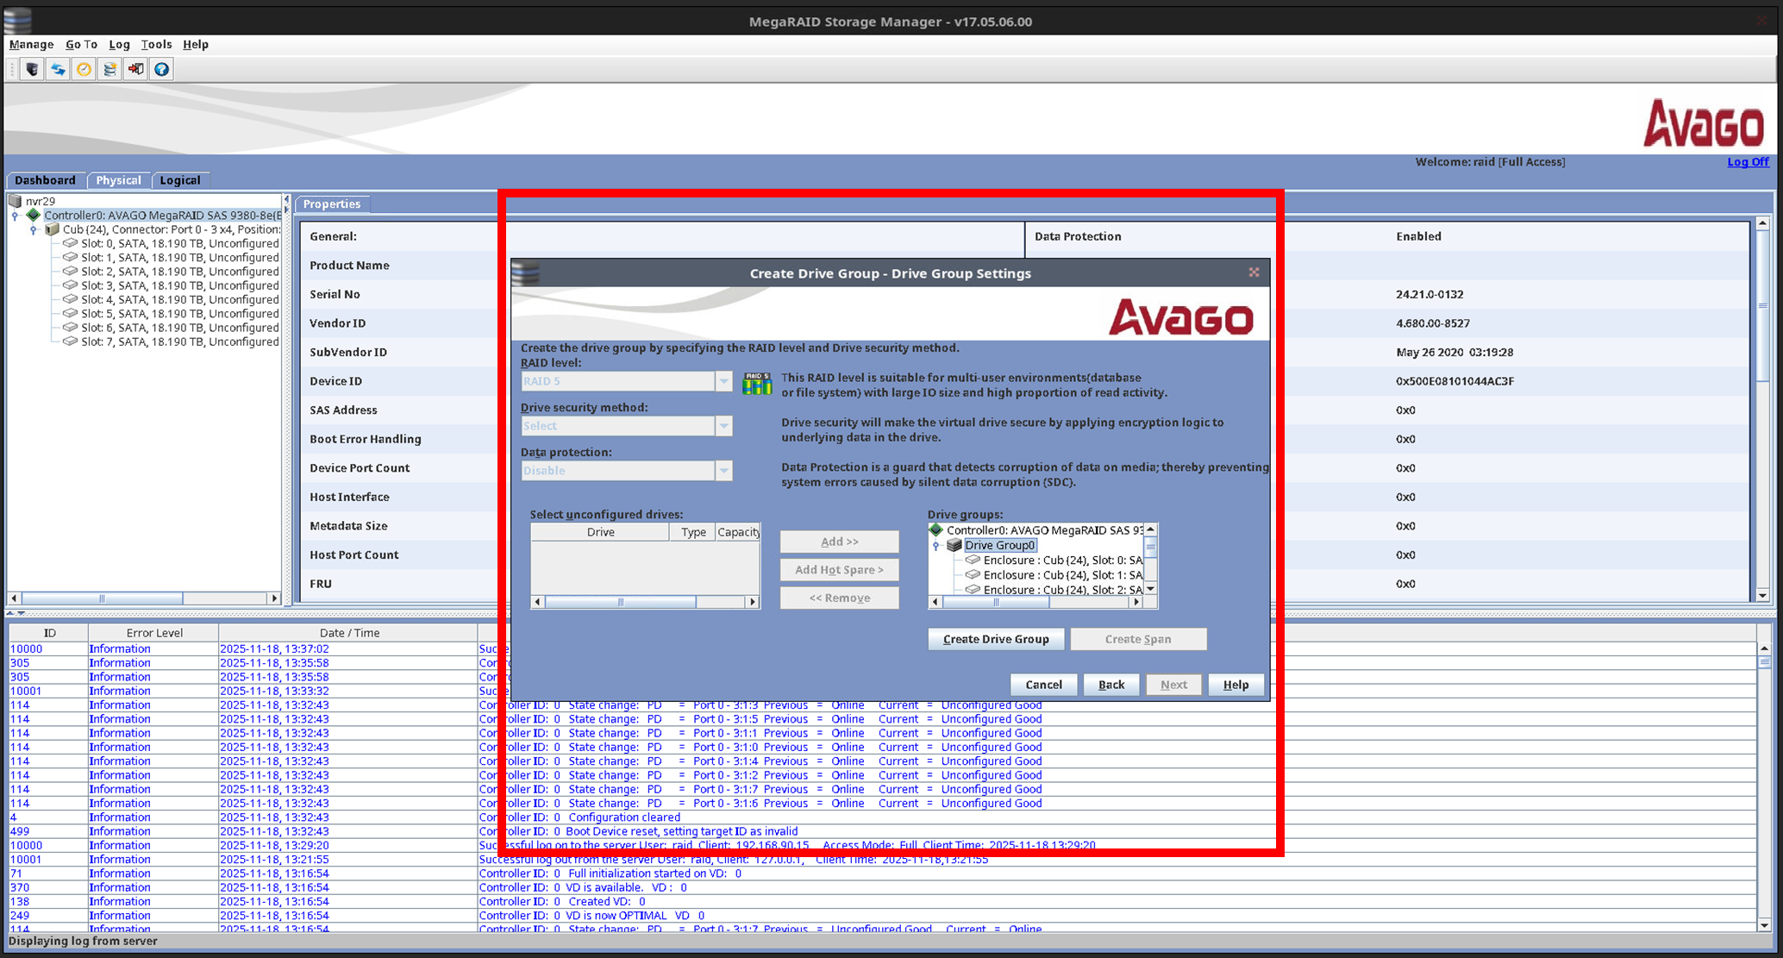This screenshot has width=1783, height=958.
Task: Click the server icon in the toolbar
Action: 32,69
